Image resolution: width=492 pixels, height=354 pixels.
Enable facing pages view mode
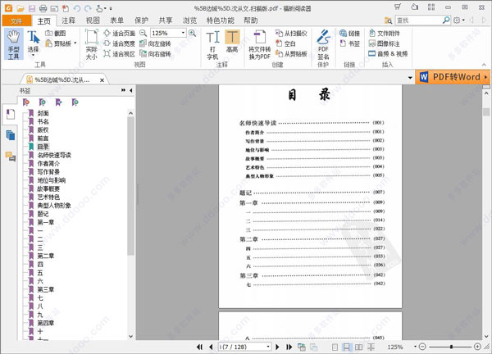coord(358,347)
